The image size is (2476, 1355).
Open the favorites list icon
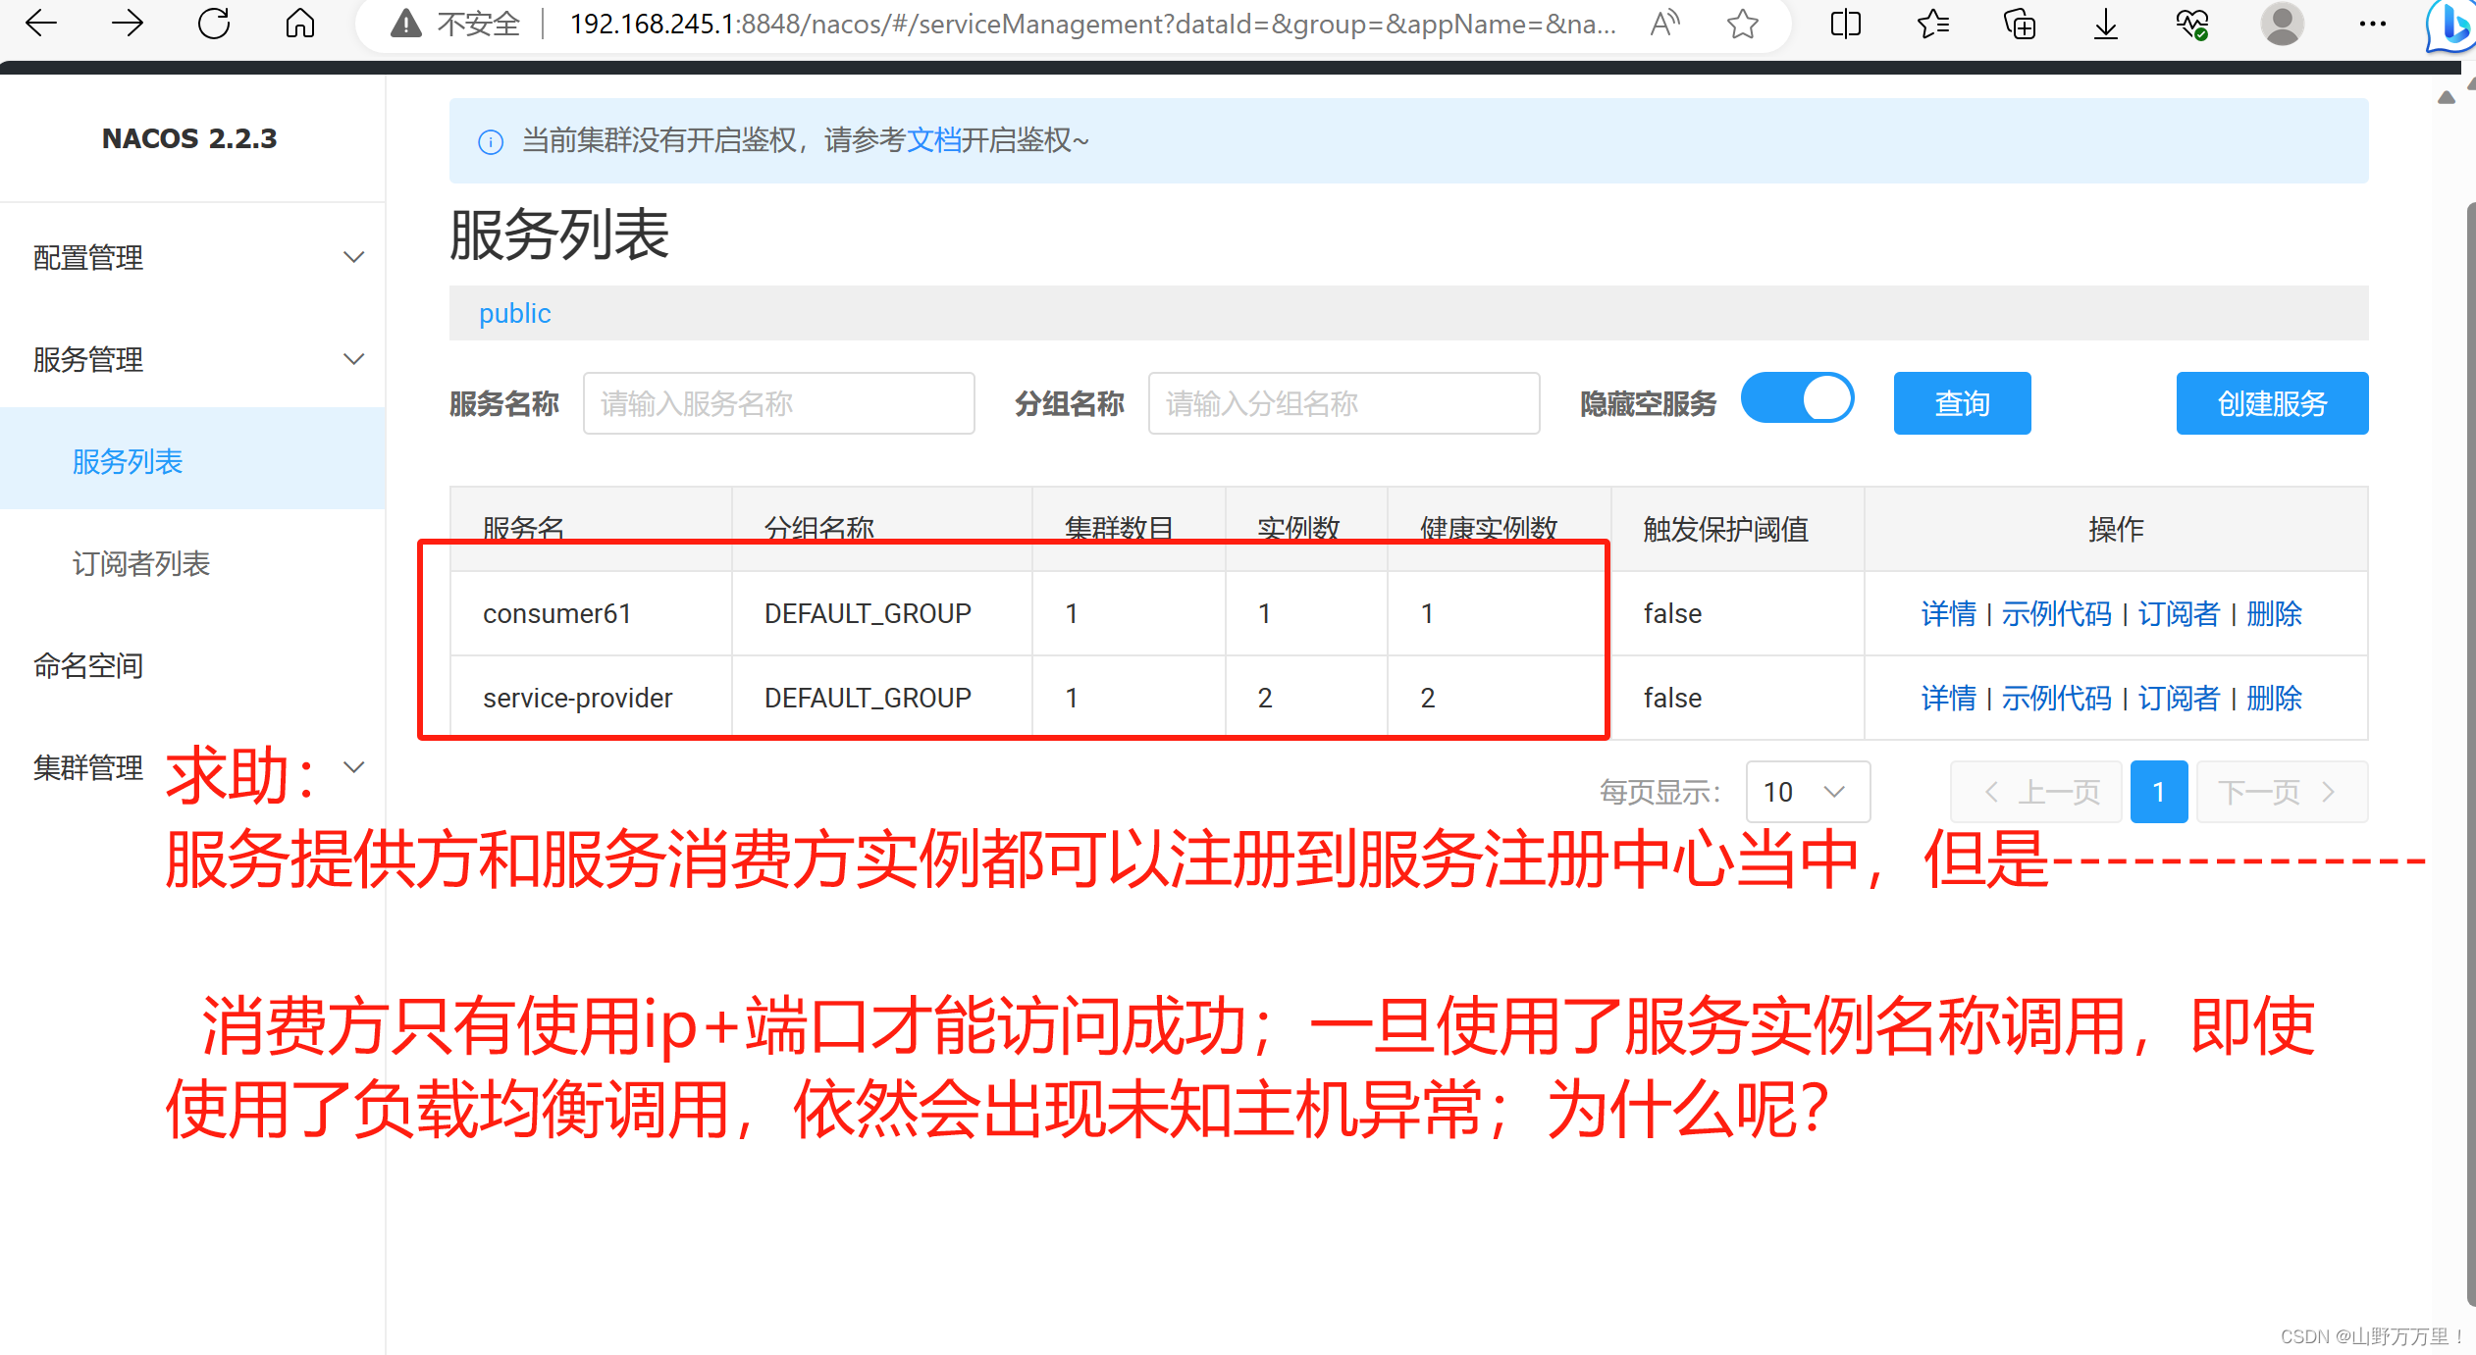pos(1932,24)
